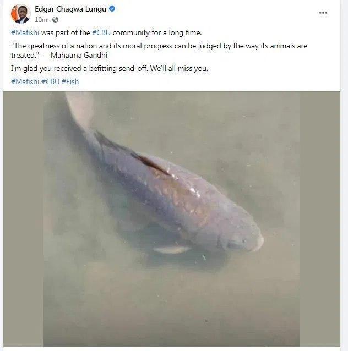Viewport: 348px width, 351px height.
Task: Open #Mafishi hashtag in the first sentence
Action: click(25, 32)
